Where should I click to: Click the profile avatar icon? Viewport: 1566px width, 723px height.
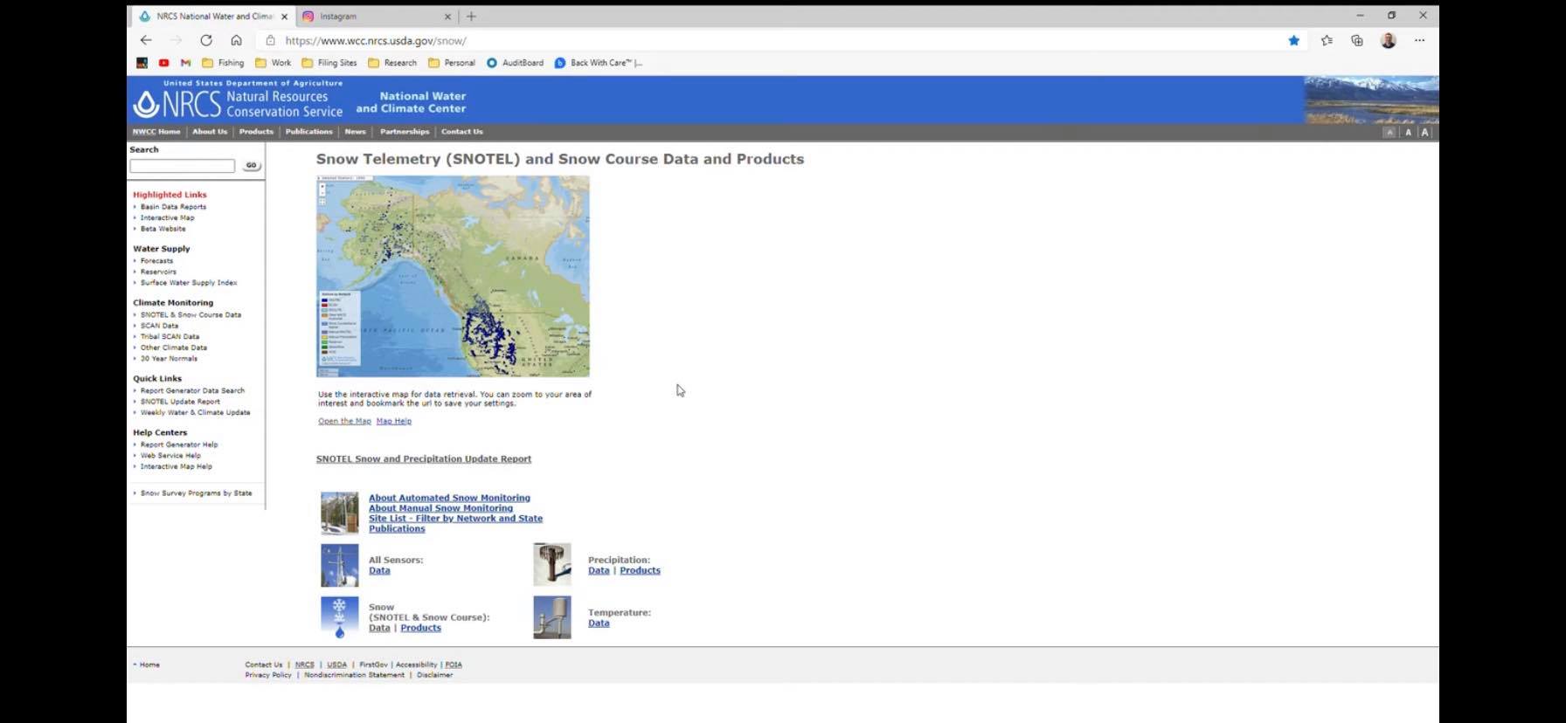click(x=1388, y=40)
